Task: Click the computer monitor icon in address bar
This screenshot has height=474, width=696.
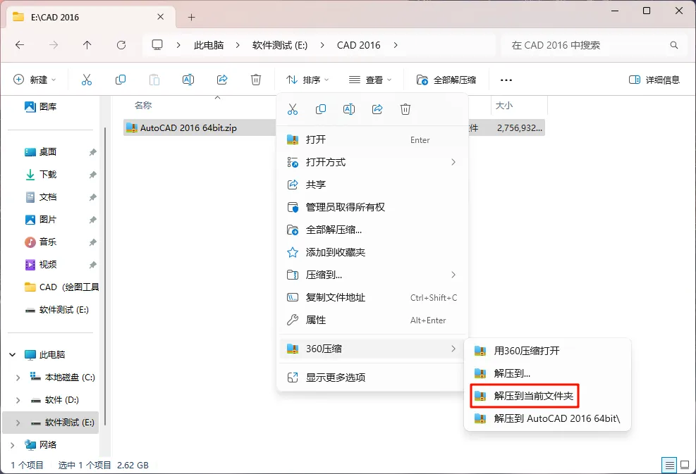Action: 157,45
